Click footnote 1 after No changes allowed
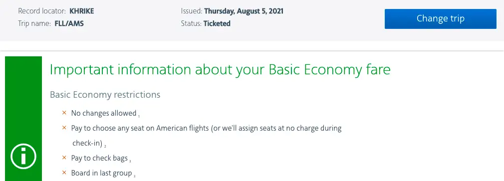Image resolution: width=504 pixels, height=181 pixels. pyautogui.click(x=139, y=116)
